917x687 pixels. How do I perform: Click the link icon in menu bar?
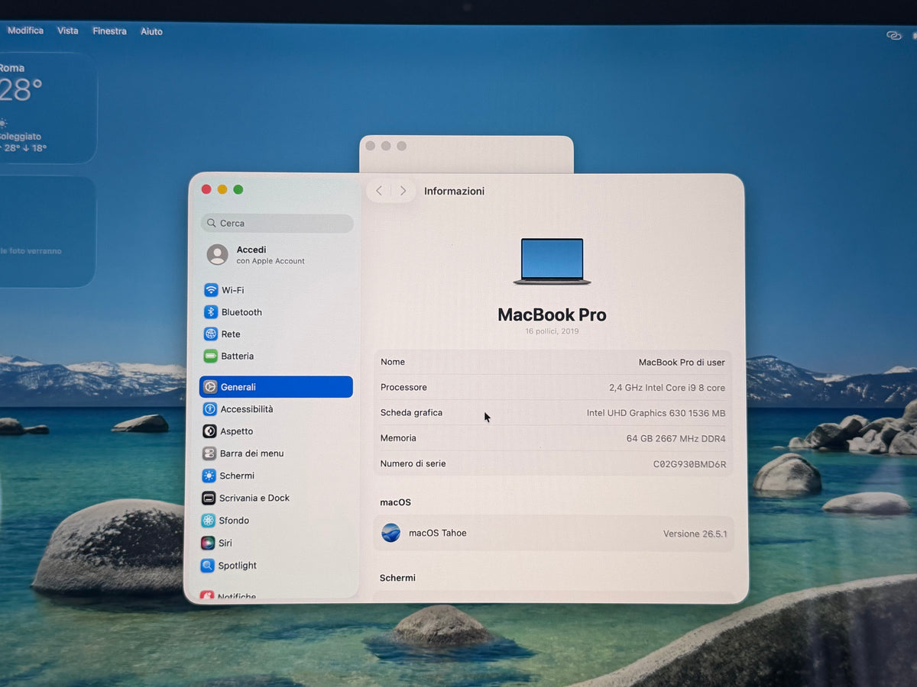pyautogui.click(x=894, y=35)
